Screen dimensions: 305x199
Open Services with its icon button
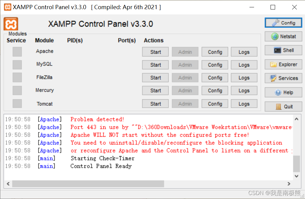point(283,78)
